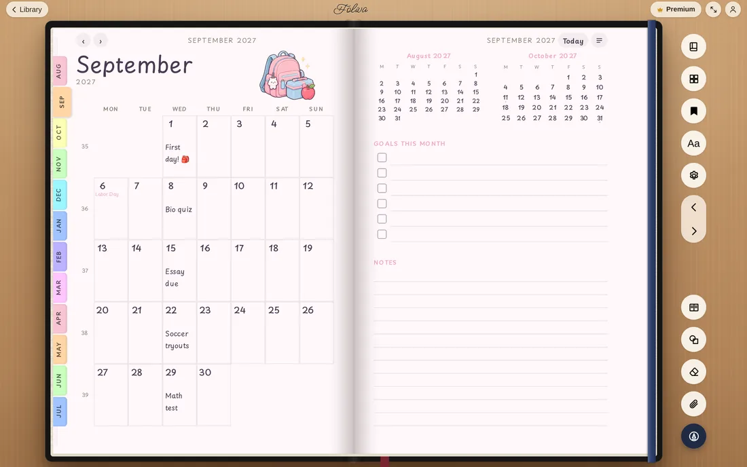The height and width of the screenshot is (467, 747).
Task: Open the two-page layout icon
Action: click(x=693, y=307)
